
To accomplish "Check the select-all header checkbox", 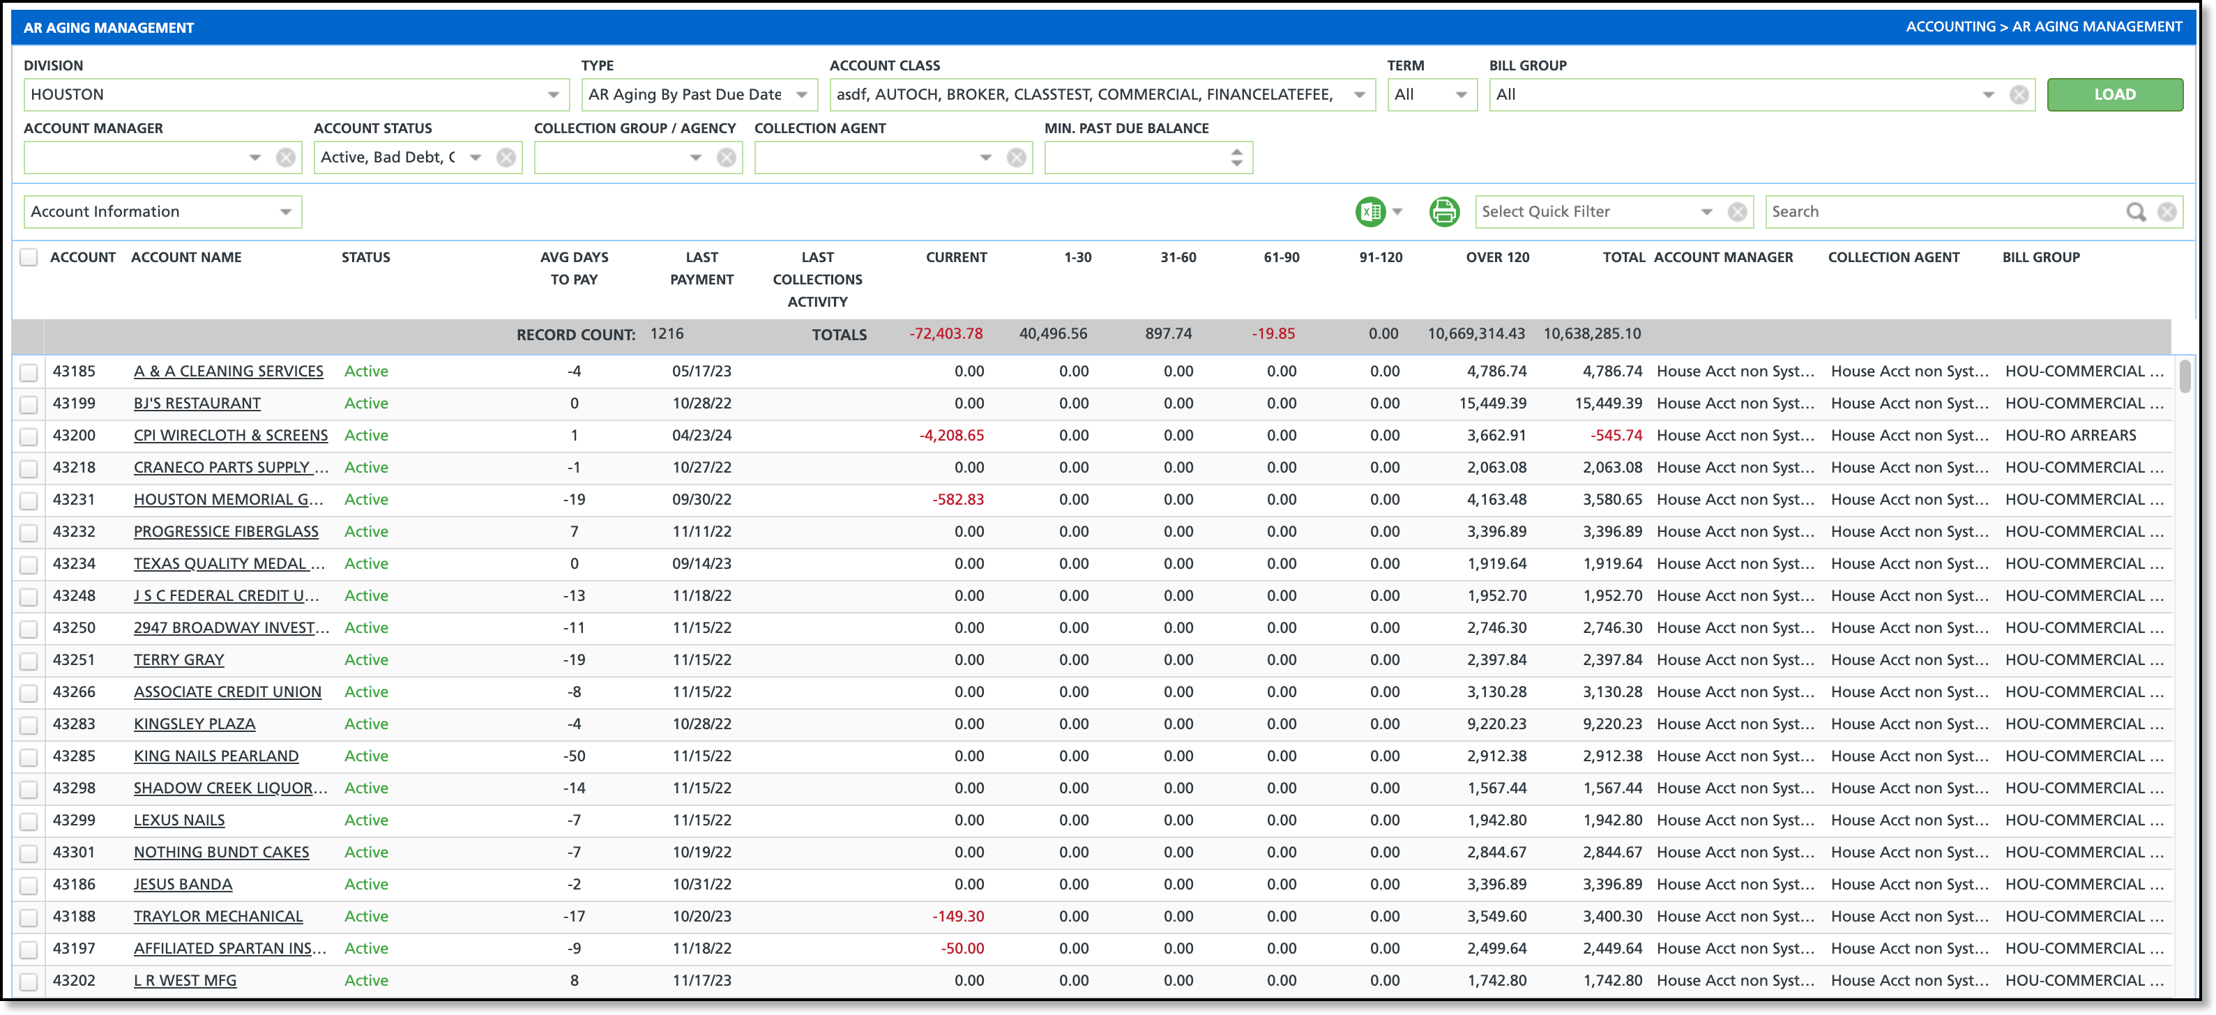I will coord(29,257).
